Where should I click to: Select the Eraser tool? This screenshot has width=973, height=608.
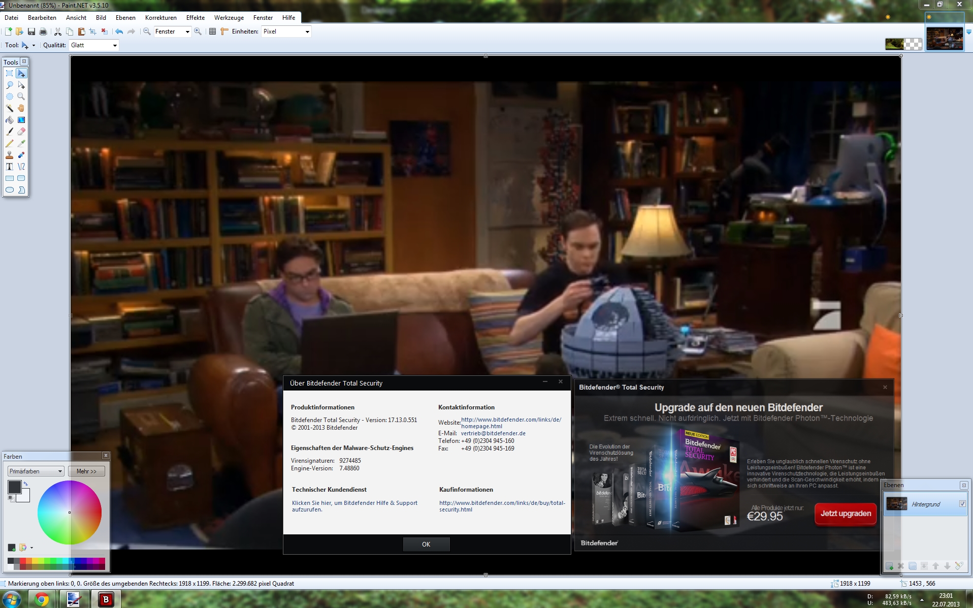point(21,132)
